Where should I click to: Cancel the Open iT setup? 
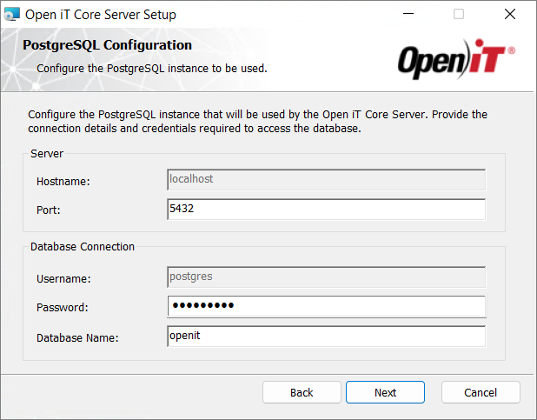(x=481, y=392)
